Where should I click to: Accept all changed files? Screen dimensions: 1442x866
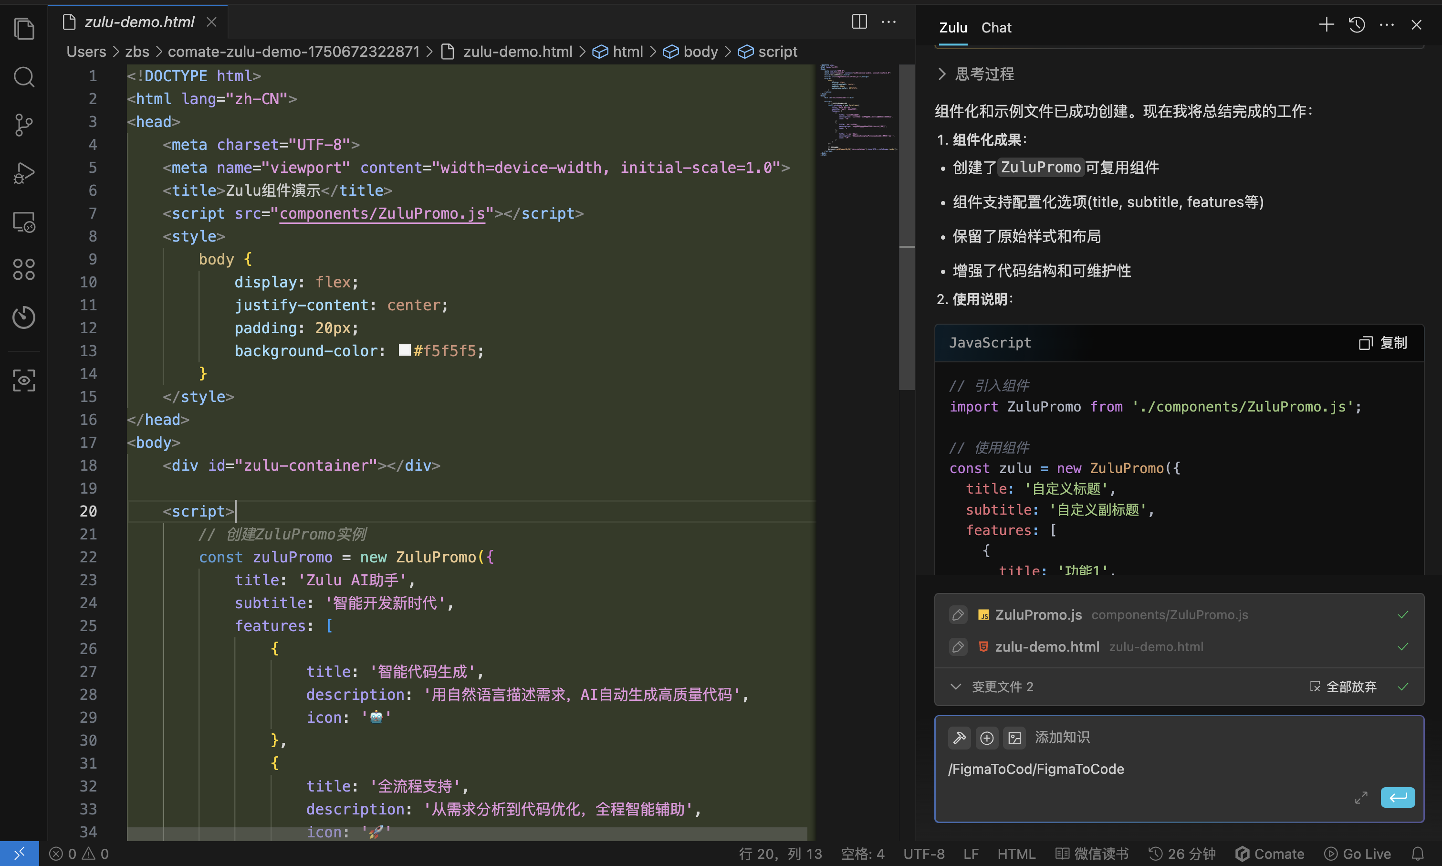coord(1403,687)
